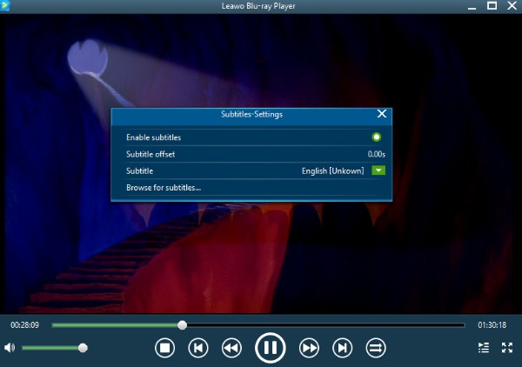Toggle the loop/repeat mode icon
The image size is (522, 367).
(x=376, y=348)
